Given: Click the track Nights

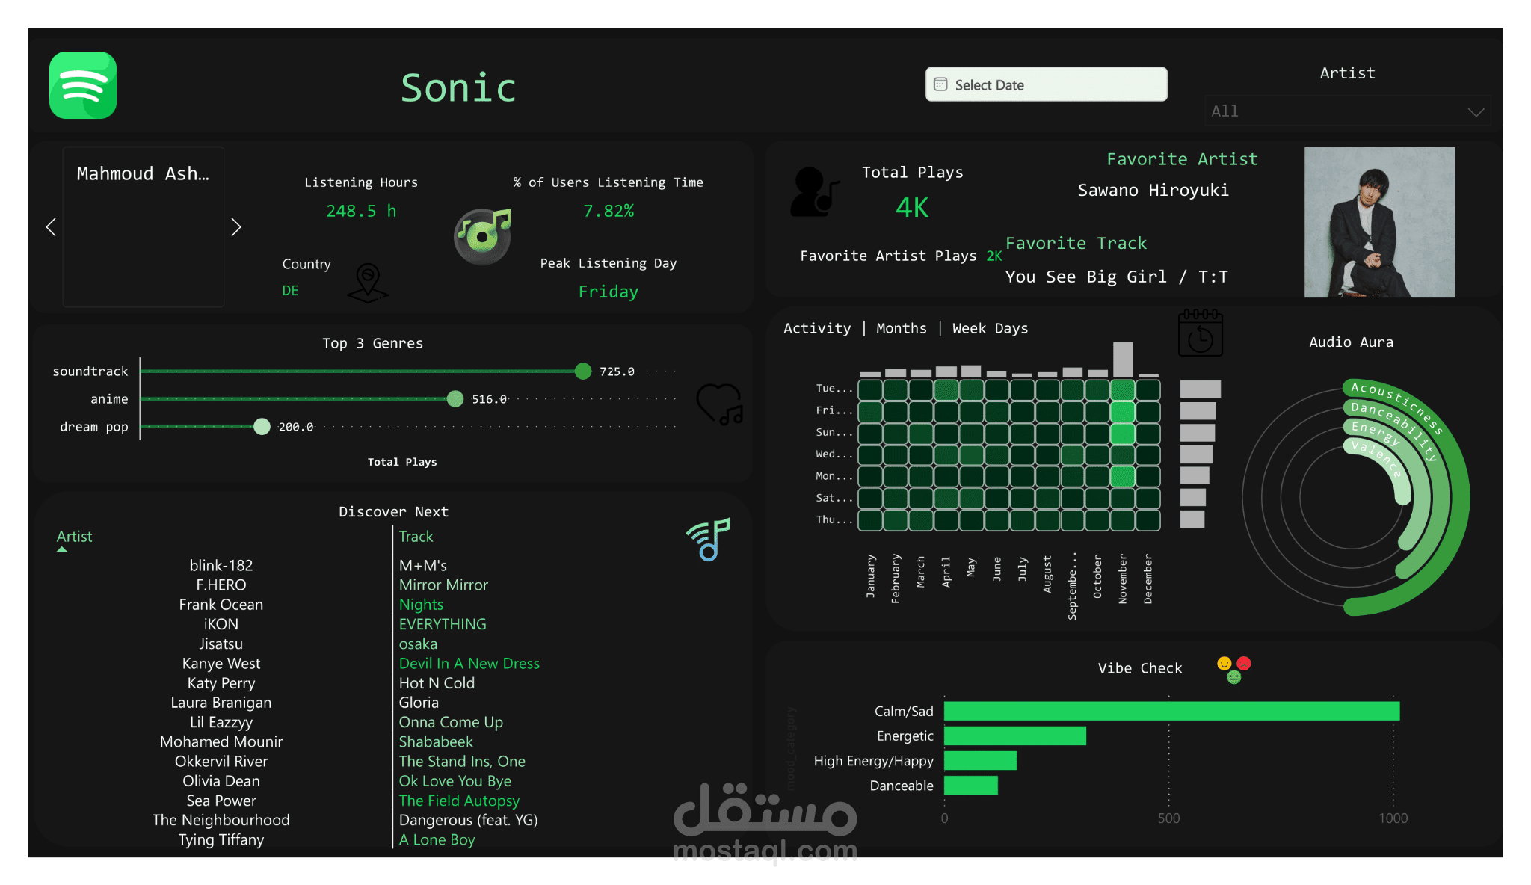Looking at the screenshot, I should [x=421, y=604].
